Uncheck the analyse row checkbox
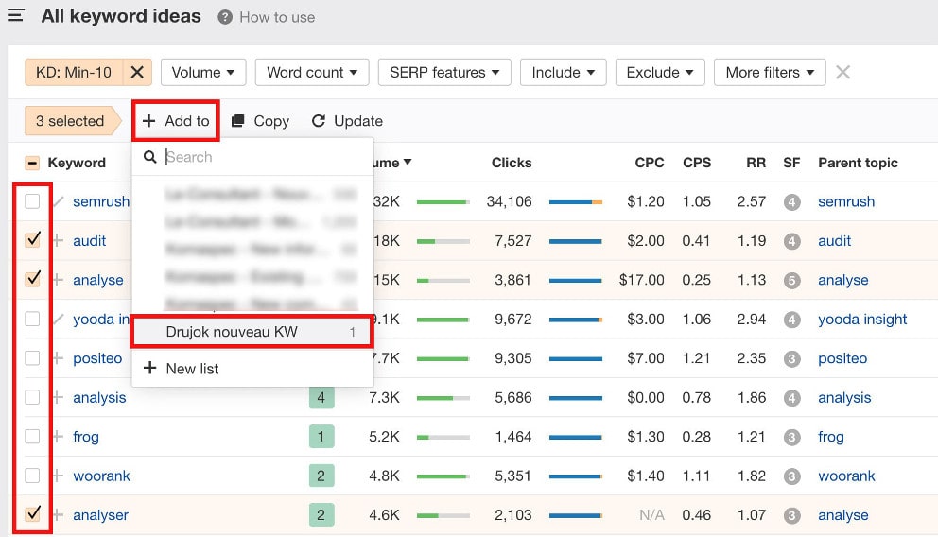The width and height of the screenshot is (938, 537). [32, 279]
